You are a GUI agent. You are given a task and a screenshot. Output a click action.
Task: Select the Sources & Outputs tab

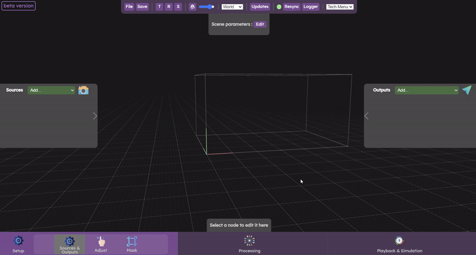point(70,244)
